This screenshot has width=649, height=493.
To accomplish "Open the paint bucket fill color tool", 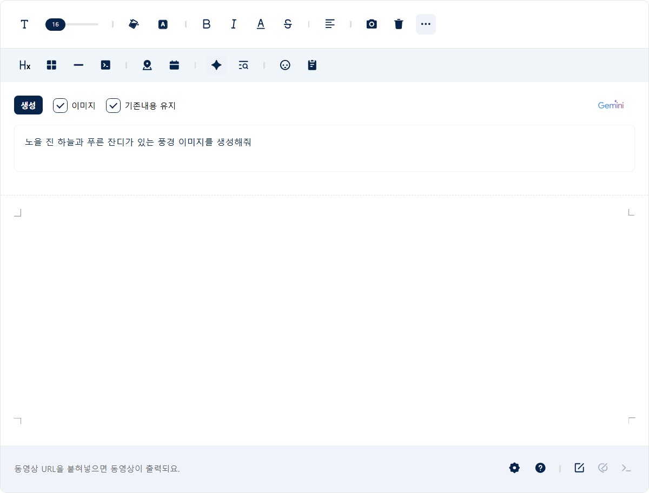I will point(134,24).
